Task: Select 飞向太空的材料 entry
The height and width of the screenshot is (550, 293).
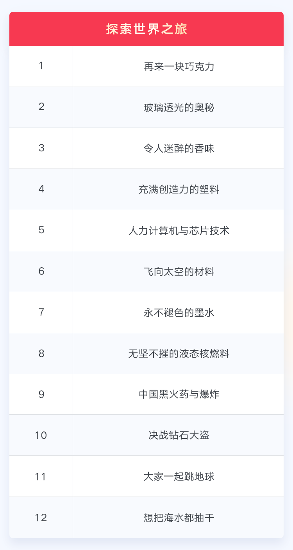Action: click(x=179, y=272)
